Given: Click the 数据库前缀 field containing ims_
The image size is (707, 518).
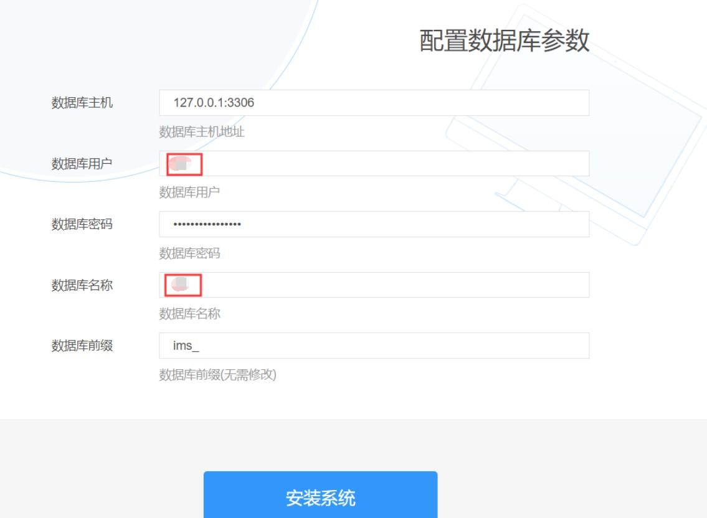Looking at the screenshot, I should (x=374, y=346).
